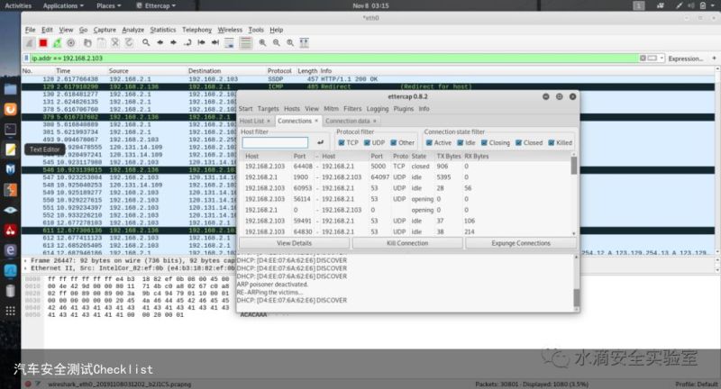Show all applications grid in dock
Image resolution: width=721 pixels, height=389 pixels.
click(x=10, y=312)
